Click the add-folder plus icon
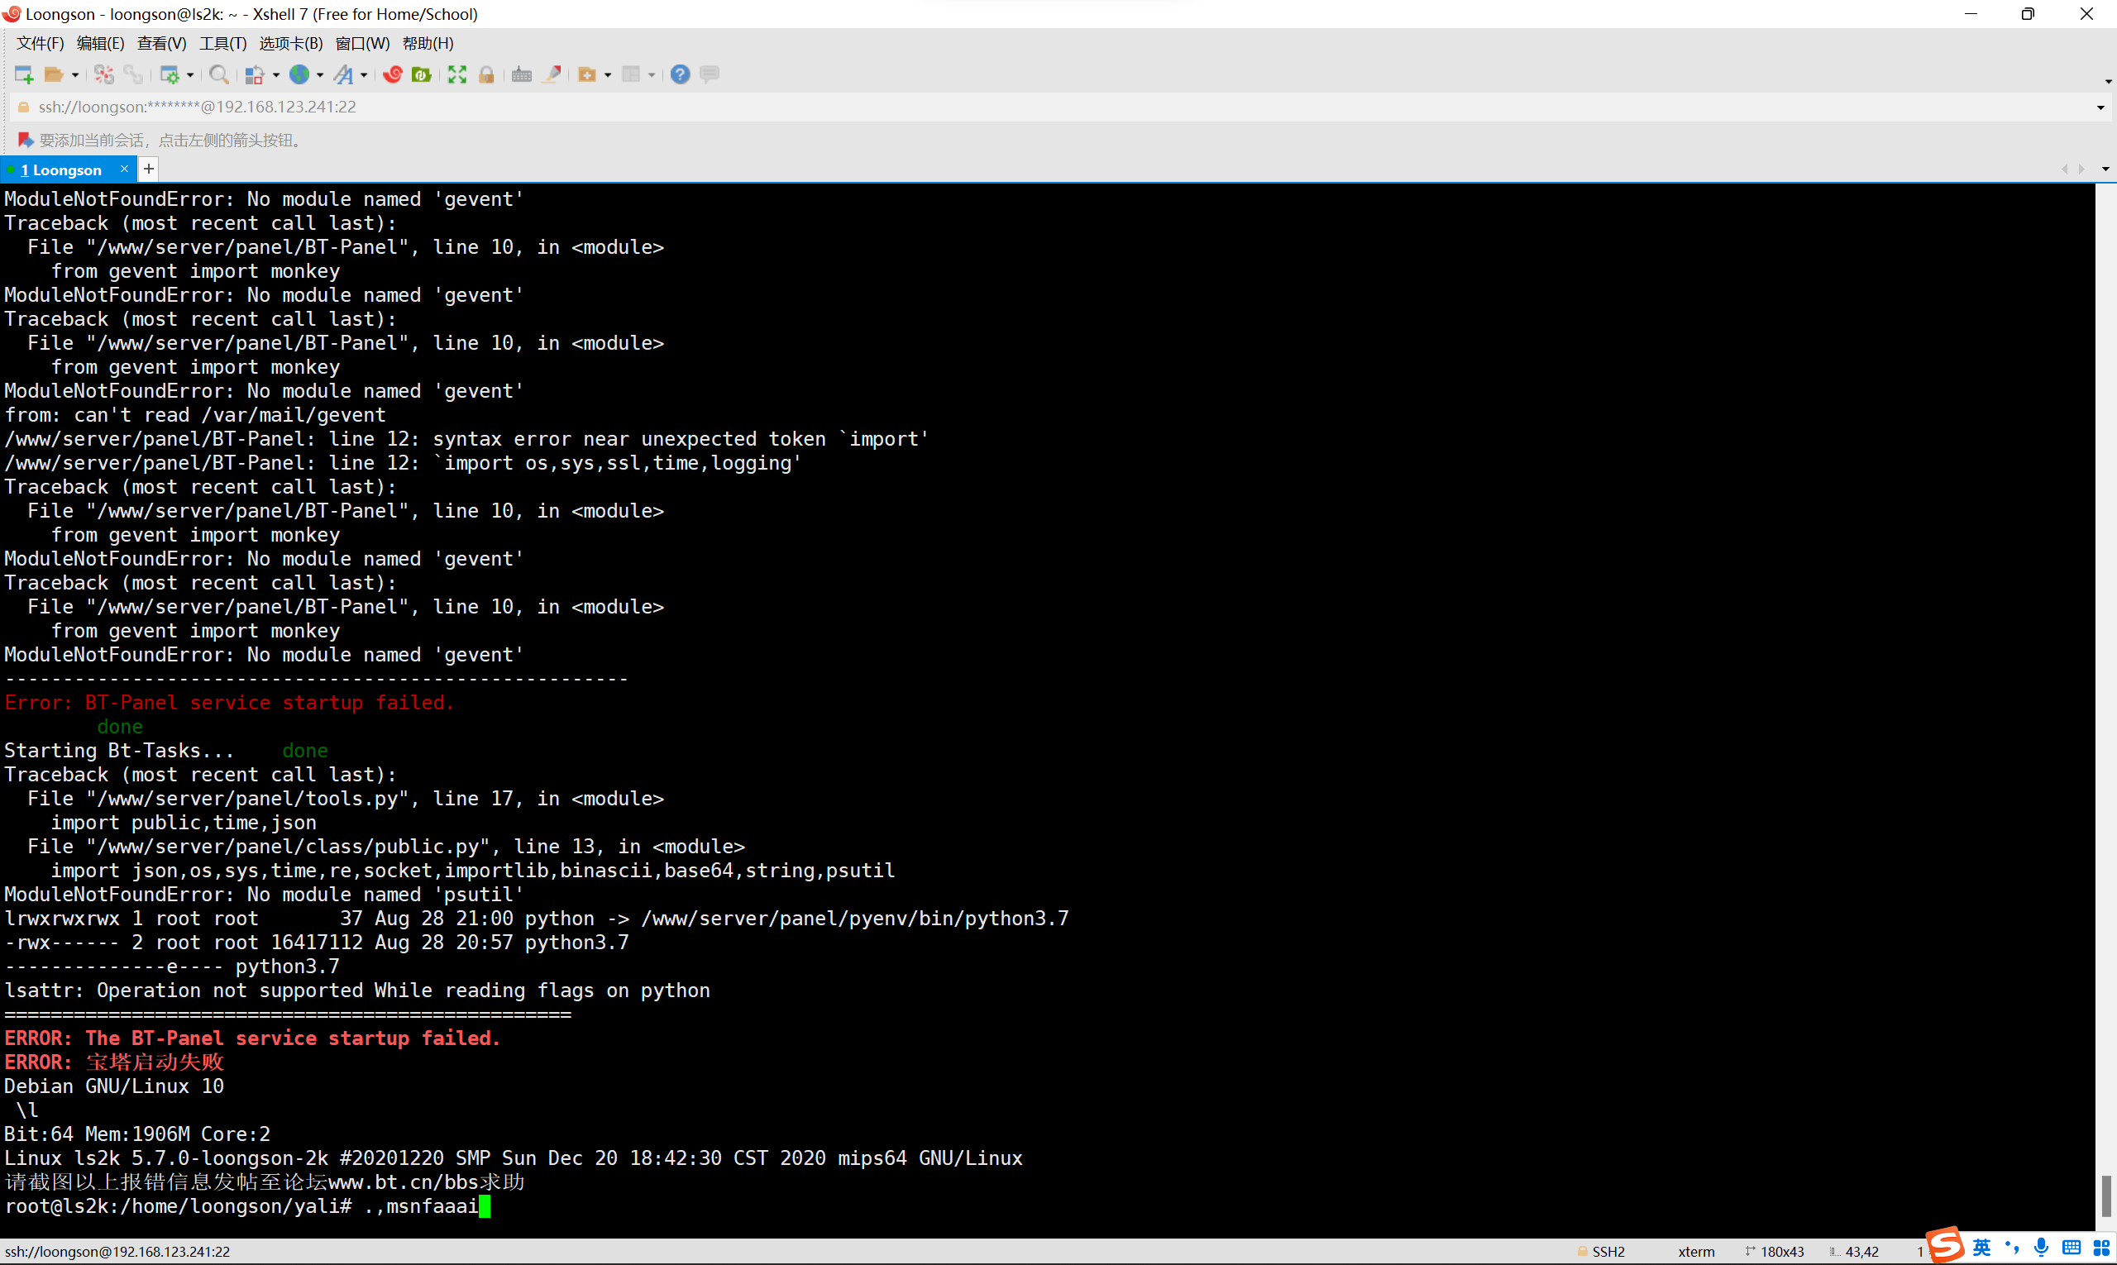This screenshot has height=1265, width=2117. pos(586,75)
